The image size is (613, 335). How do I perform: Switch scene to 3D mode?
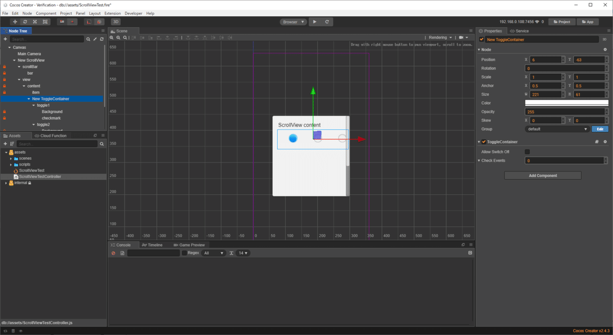click(x=116, y=22)
